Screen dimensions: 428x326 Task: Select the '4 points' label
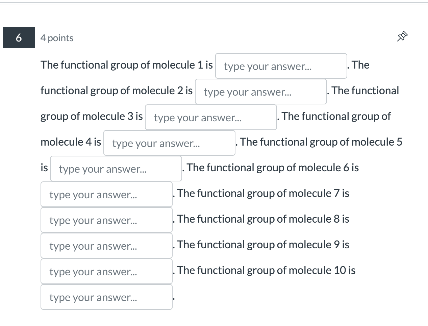click(x=57, y=38)
